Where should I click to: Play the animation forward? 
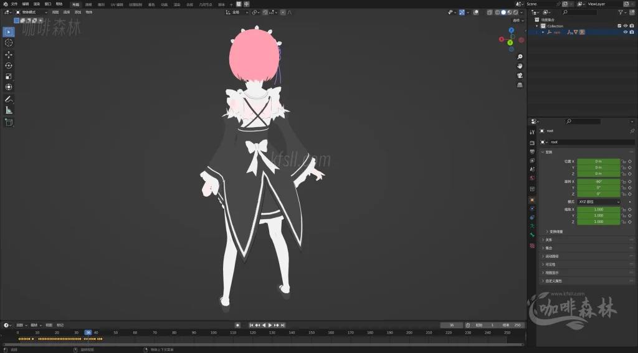point(270,325)
